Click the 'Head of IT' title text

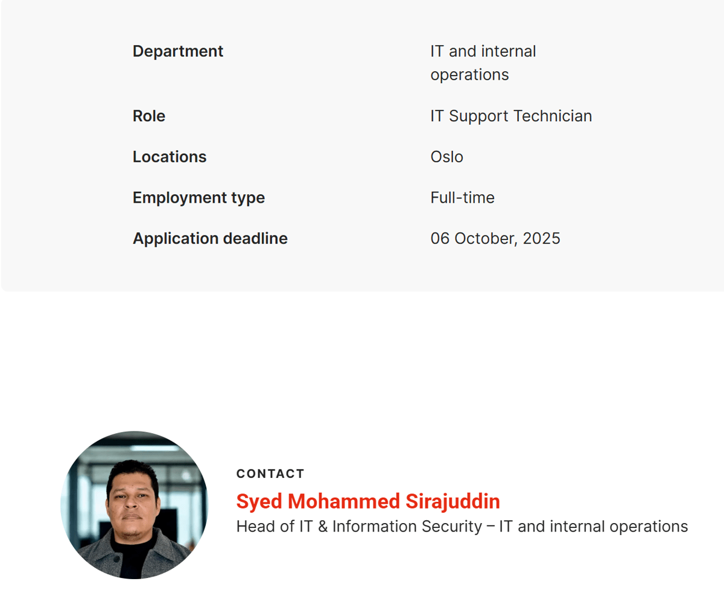tap(274, 527)
